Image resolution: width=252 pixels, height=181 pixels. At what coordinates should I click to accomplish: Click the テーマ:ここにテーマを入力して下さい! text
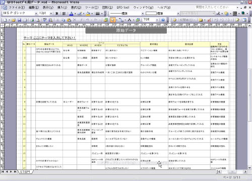coord(49,38)
